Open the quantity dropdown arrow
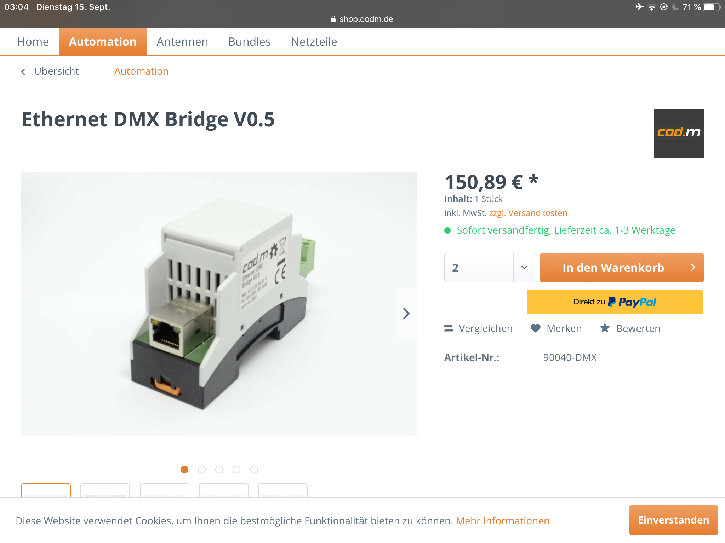This screenshot has height=543, width=725. coord(524,268)
